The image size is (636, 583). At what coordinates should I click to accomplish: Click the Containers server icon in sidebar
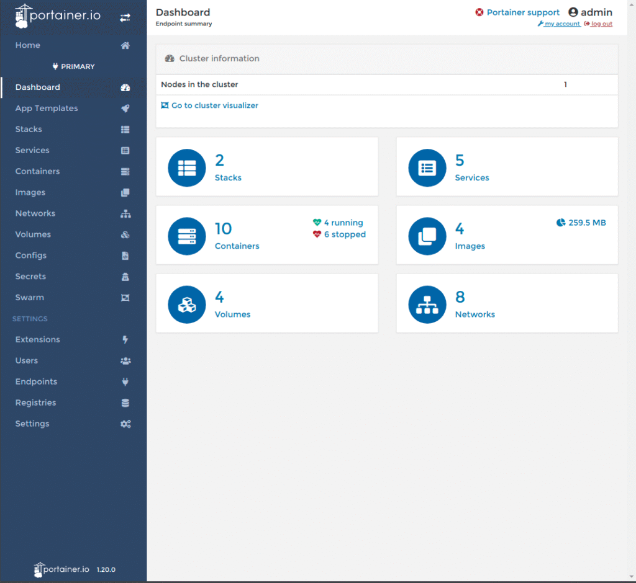125,172
